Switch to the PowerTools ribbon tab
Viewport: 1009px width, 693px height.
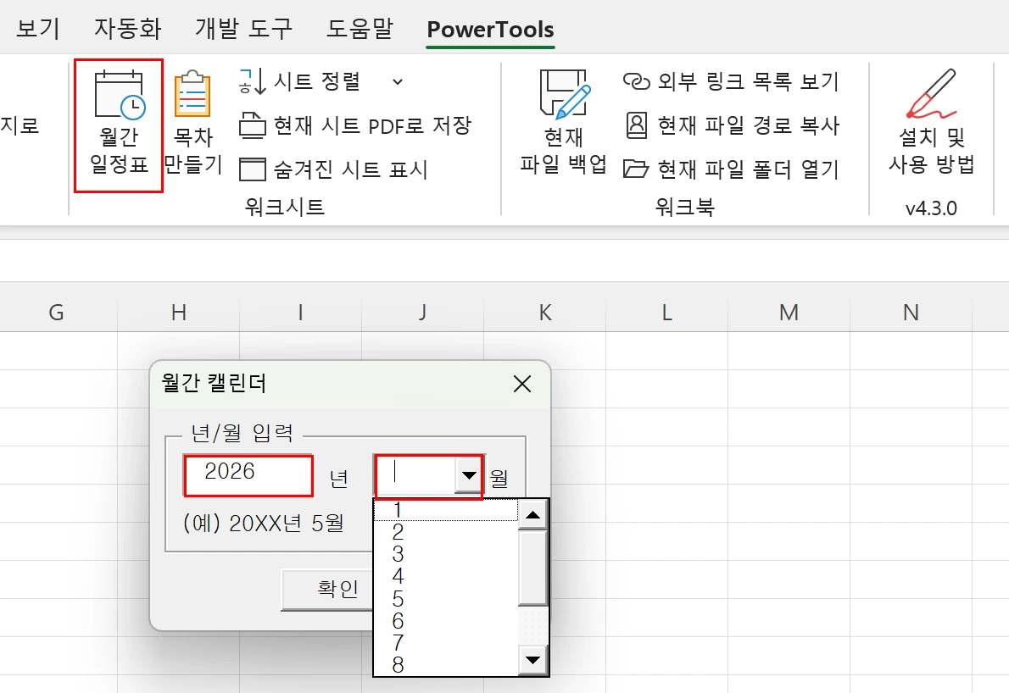click(490, 28)
